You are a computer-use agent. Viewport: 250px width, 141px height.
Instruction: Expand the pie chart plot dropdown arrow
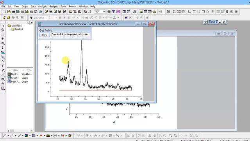pyautogui.click(x=30, y=136)
